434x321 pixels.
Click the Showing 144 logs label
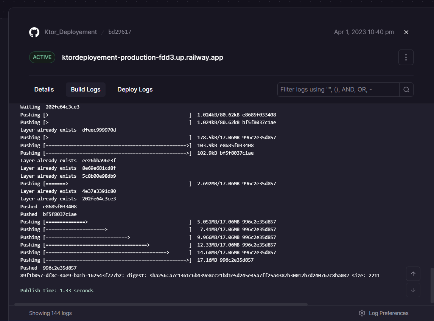50,313
